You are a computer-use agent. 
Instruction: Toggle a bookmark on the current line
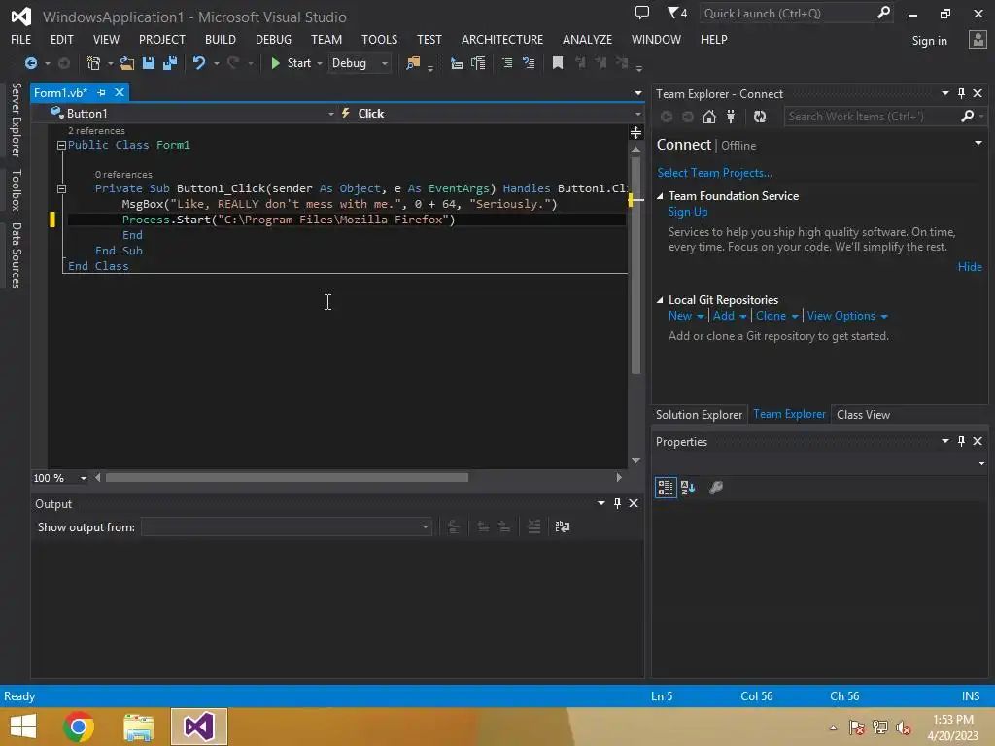click(x=558, y=63)
